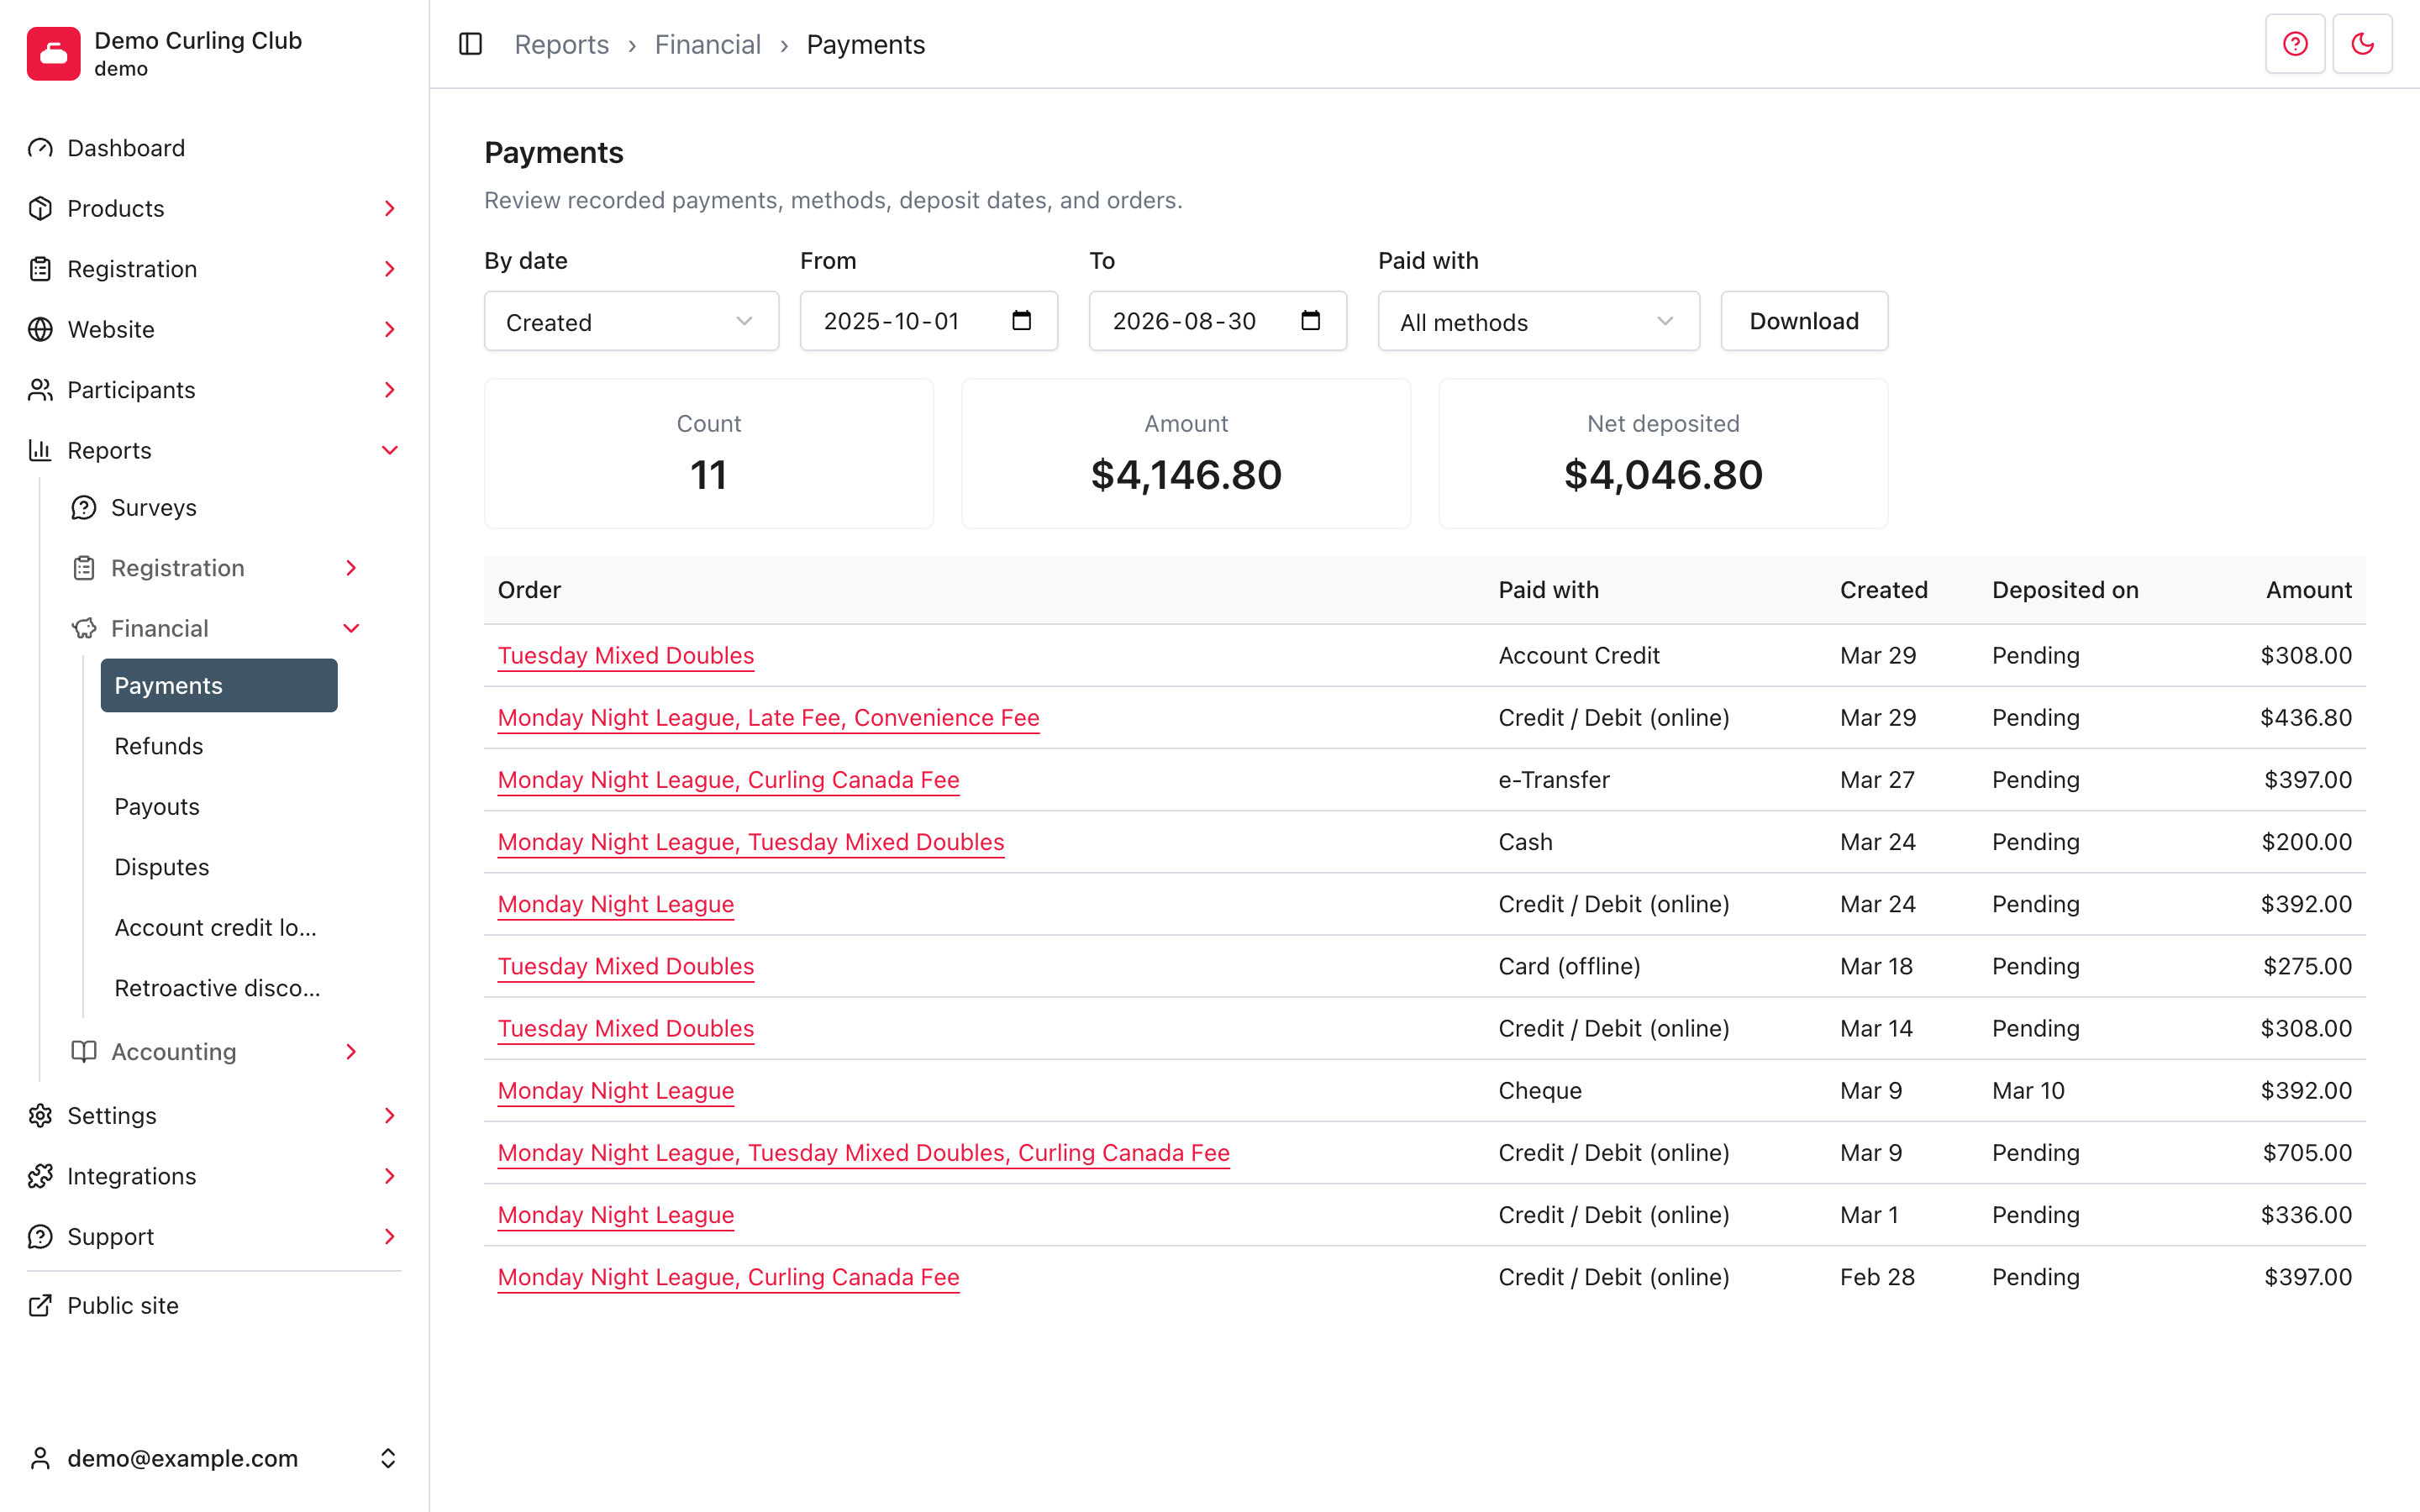Viewport: 2420px width, 1512px height.
Task: Open the By date Created dropdown
Action: (631, 321)
